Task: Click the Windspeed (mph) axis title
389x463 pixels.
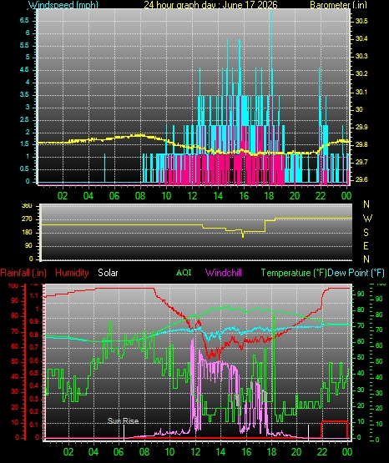Action: point(63,5)
